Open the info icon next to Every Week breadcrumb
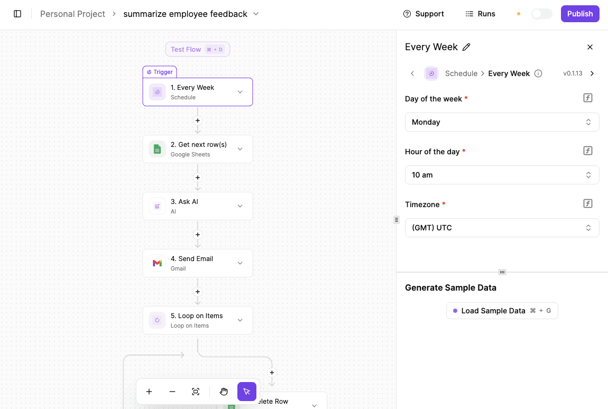608x409 pixels. [x=538, y=73]
